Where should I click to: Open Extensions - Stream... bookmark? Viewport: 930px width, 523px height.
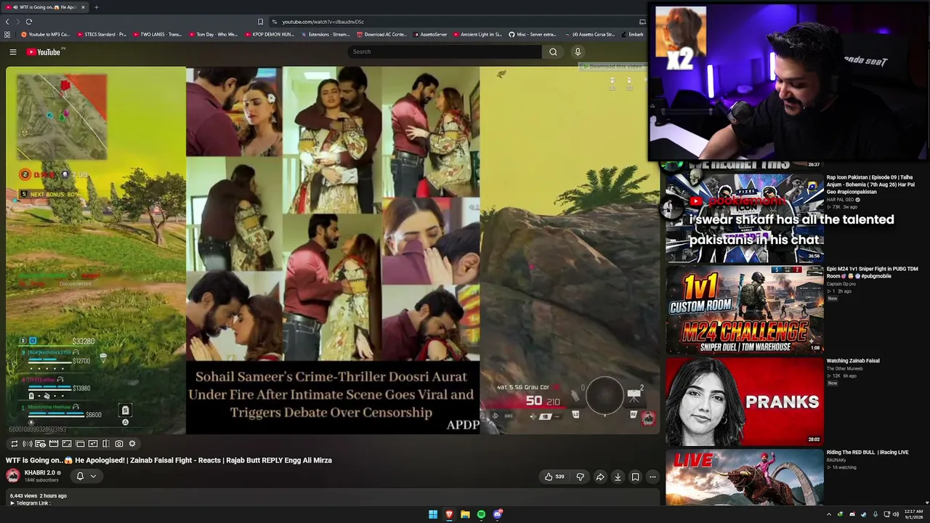[325, 34]
